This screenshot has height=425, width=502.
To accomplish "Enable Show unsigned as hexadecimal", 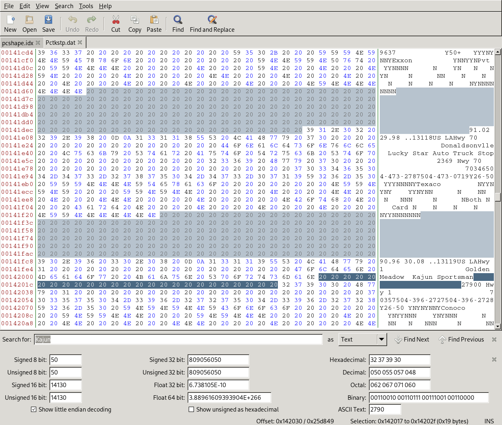I will point(192,410).
